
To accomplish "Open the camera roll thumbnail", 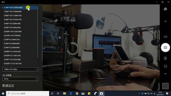I will point(165,86).
